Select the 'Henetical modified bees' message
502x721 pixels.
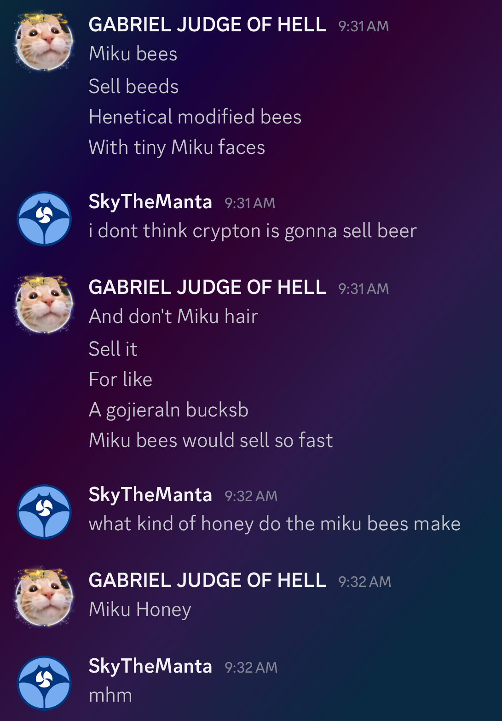195,117
